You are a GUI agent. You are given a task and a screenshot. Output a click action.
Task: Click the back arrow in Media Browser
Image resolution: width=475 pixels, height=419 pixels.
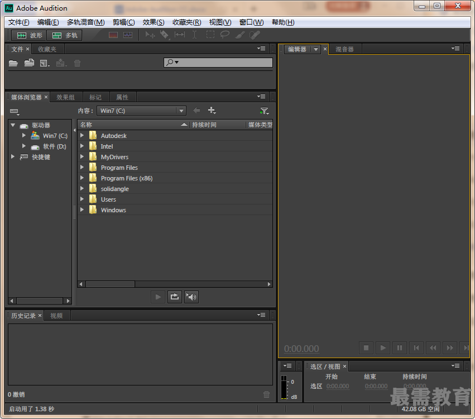click(x=196, y=111)
